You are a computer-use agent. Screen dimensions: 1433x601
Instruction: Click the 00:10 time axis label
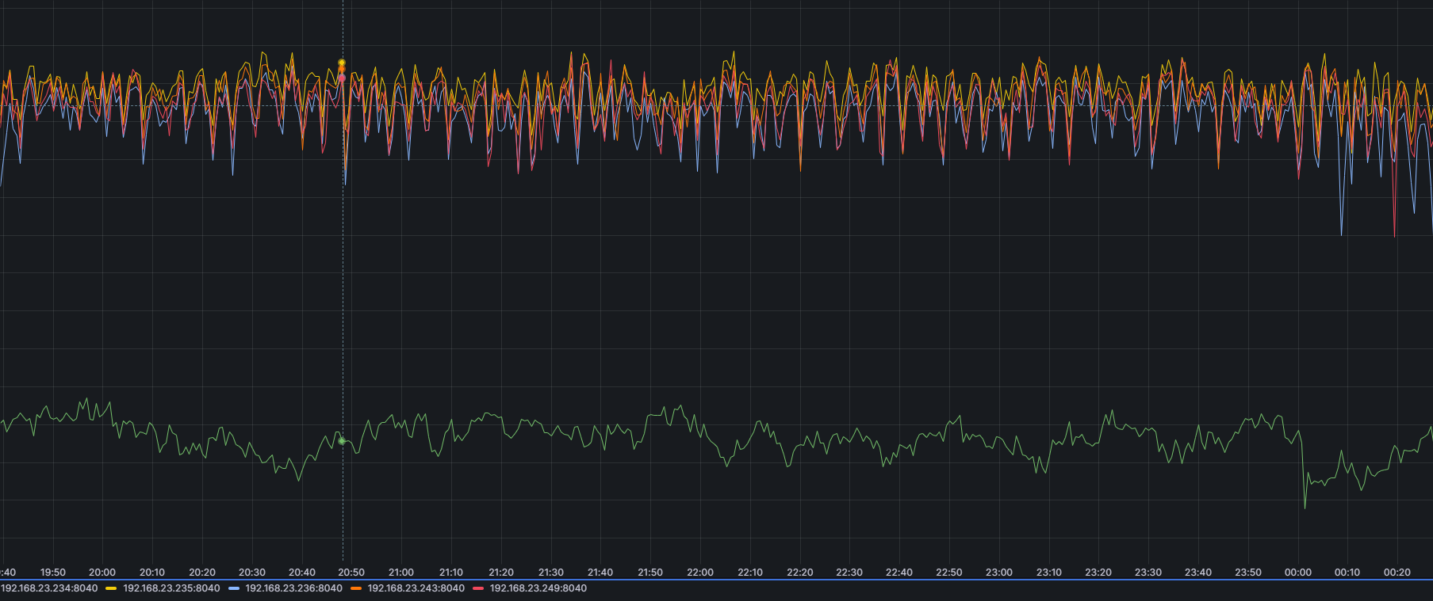tap(1347, 572)
